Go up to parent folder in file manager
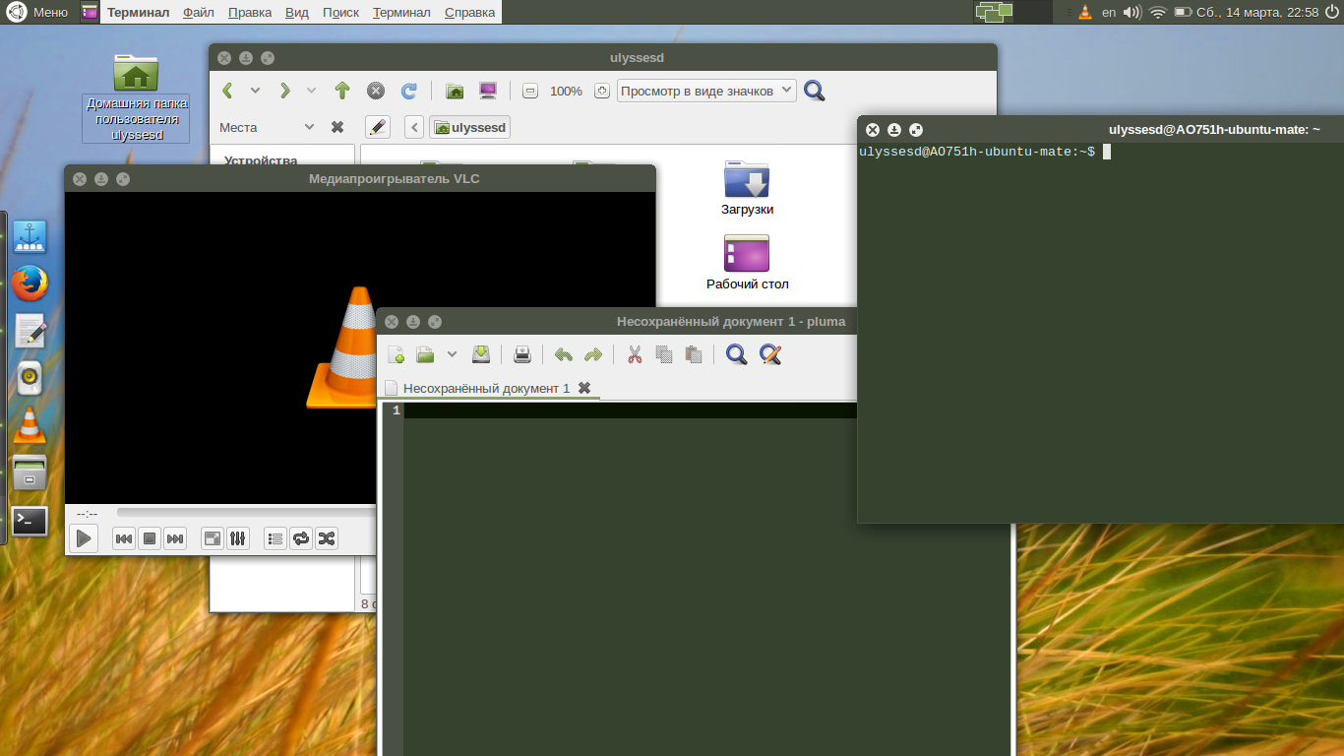This screenshot has width=1344, height=756. (342, 91)
